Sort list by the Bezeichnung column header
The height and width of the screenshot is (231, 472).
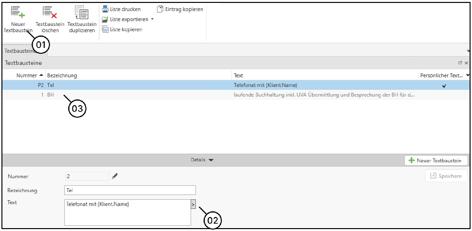(62, 75)
